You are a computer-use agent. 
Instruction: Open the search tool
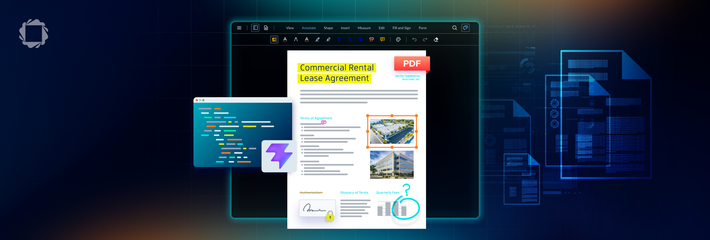[x=455, y=28]
